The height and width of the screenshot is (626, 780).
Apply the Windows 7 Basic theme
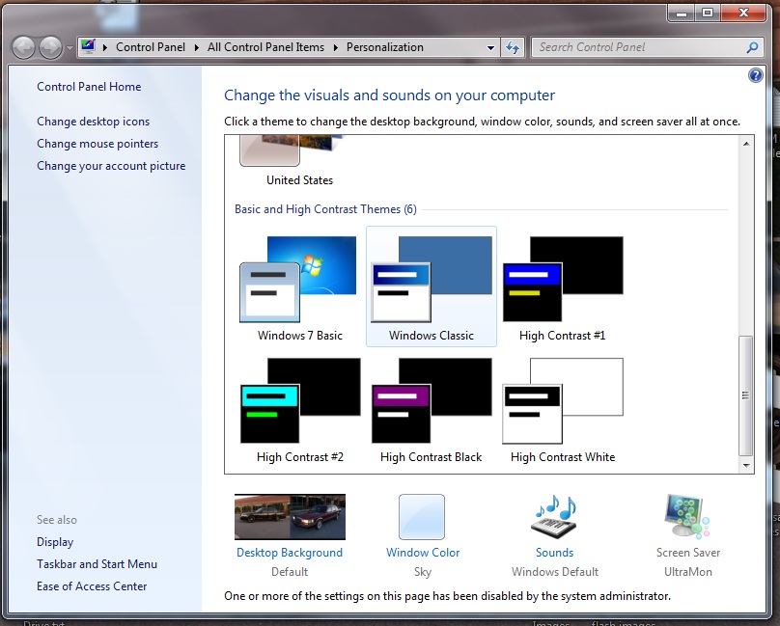coord(299,287)
